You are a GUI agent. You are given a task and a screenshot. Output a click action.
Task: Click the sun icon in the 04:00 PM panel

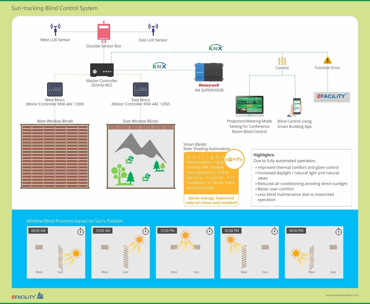(x=296, y=254)
